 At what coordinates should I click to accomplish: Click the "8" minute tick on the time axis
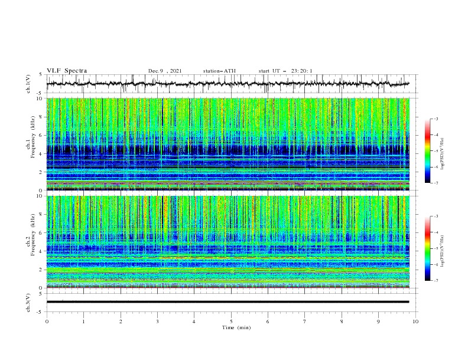click(x=342, y=321)
